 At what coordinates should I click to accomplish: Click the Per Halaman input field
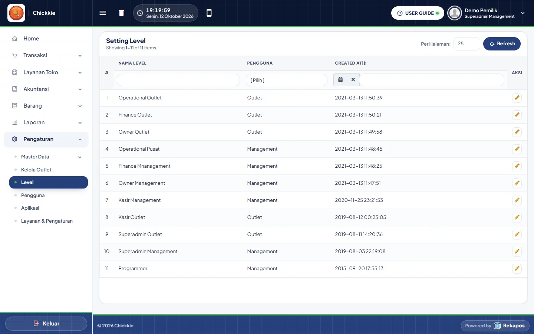[x=467, y=44]
